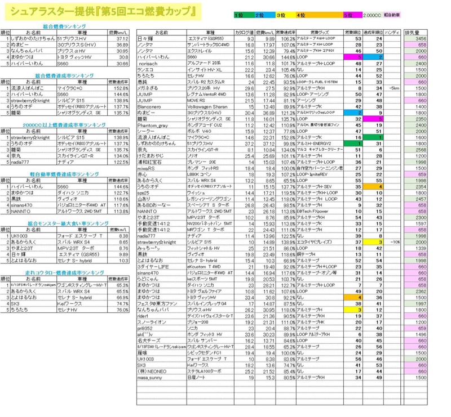The width and height of the screenshot is (451, 417).
Task: Select the rider1 name cell
Action: 162,316
